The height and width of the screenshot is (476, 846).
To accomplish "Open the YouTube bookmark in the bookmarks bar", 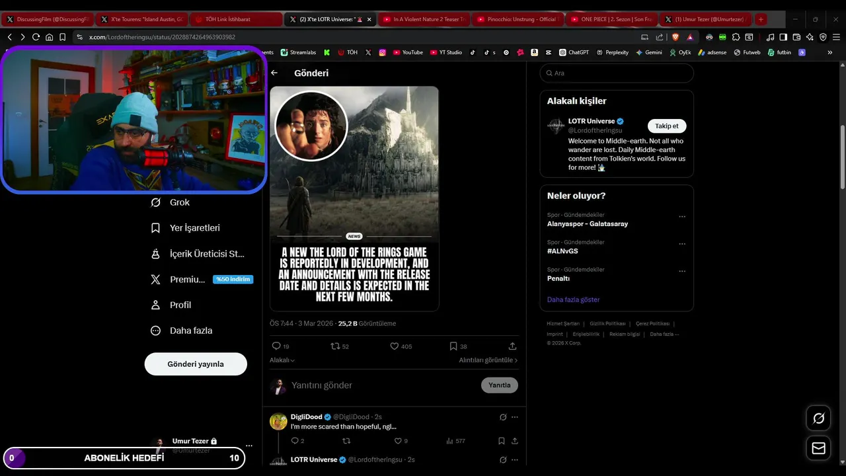I will (x=407, y=52).
